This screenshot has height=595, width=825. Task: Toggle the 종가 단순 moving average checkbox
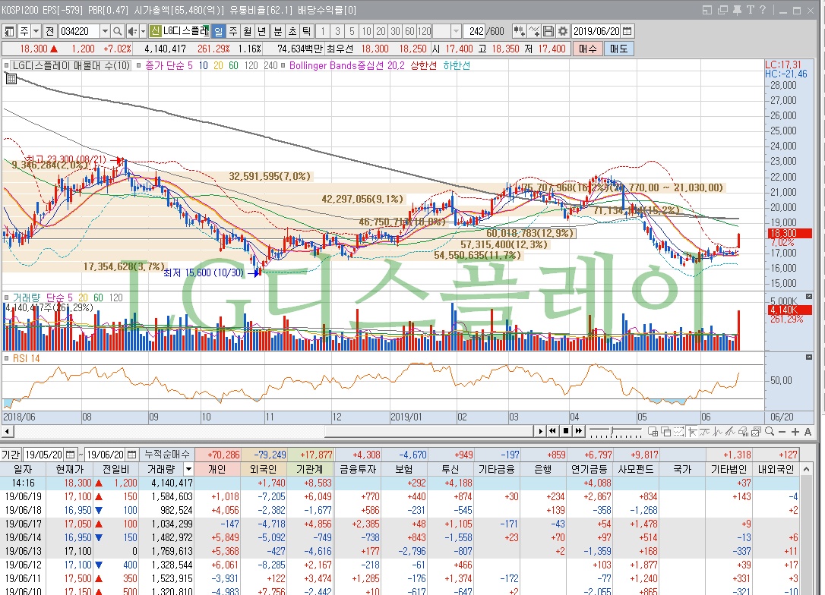tap(139, 66)
